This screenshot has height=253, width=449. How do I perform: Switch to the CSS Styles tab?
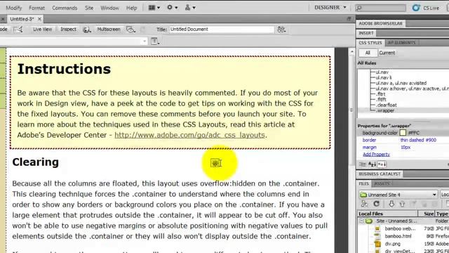pos(370,43)
